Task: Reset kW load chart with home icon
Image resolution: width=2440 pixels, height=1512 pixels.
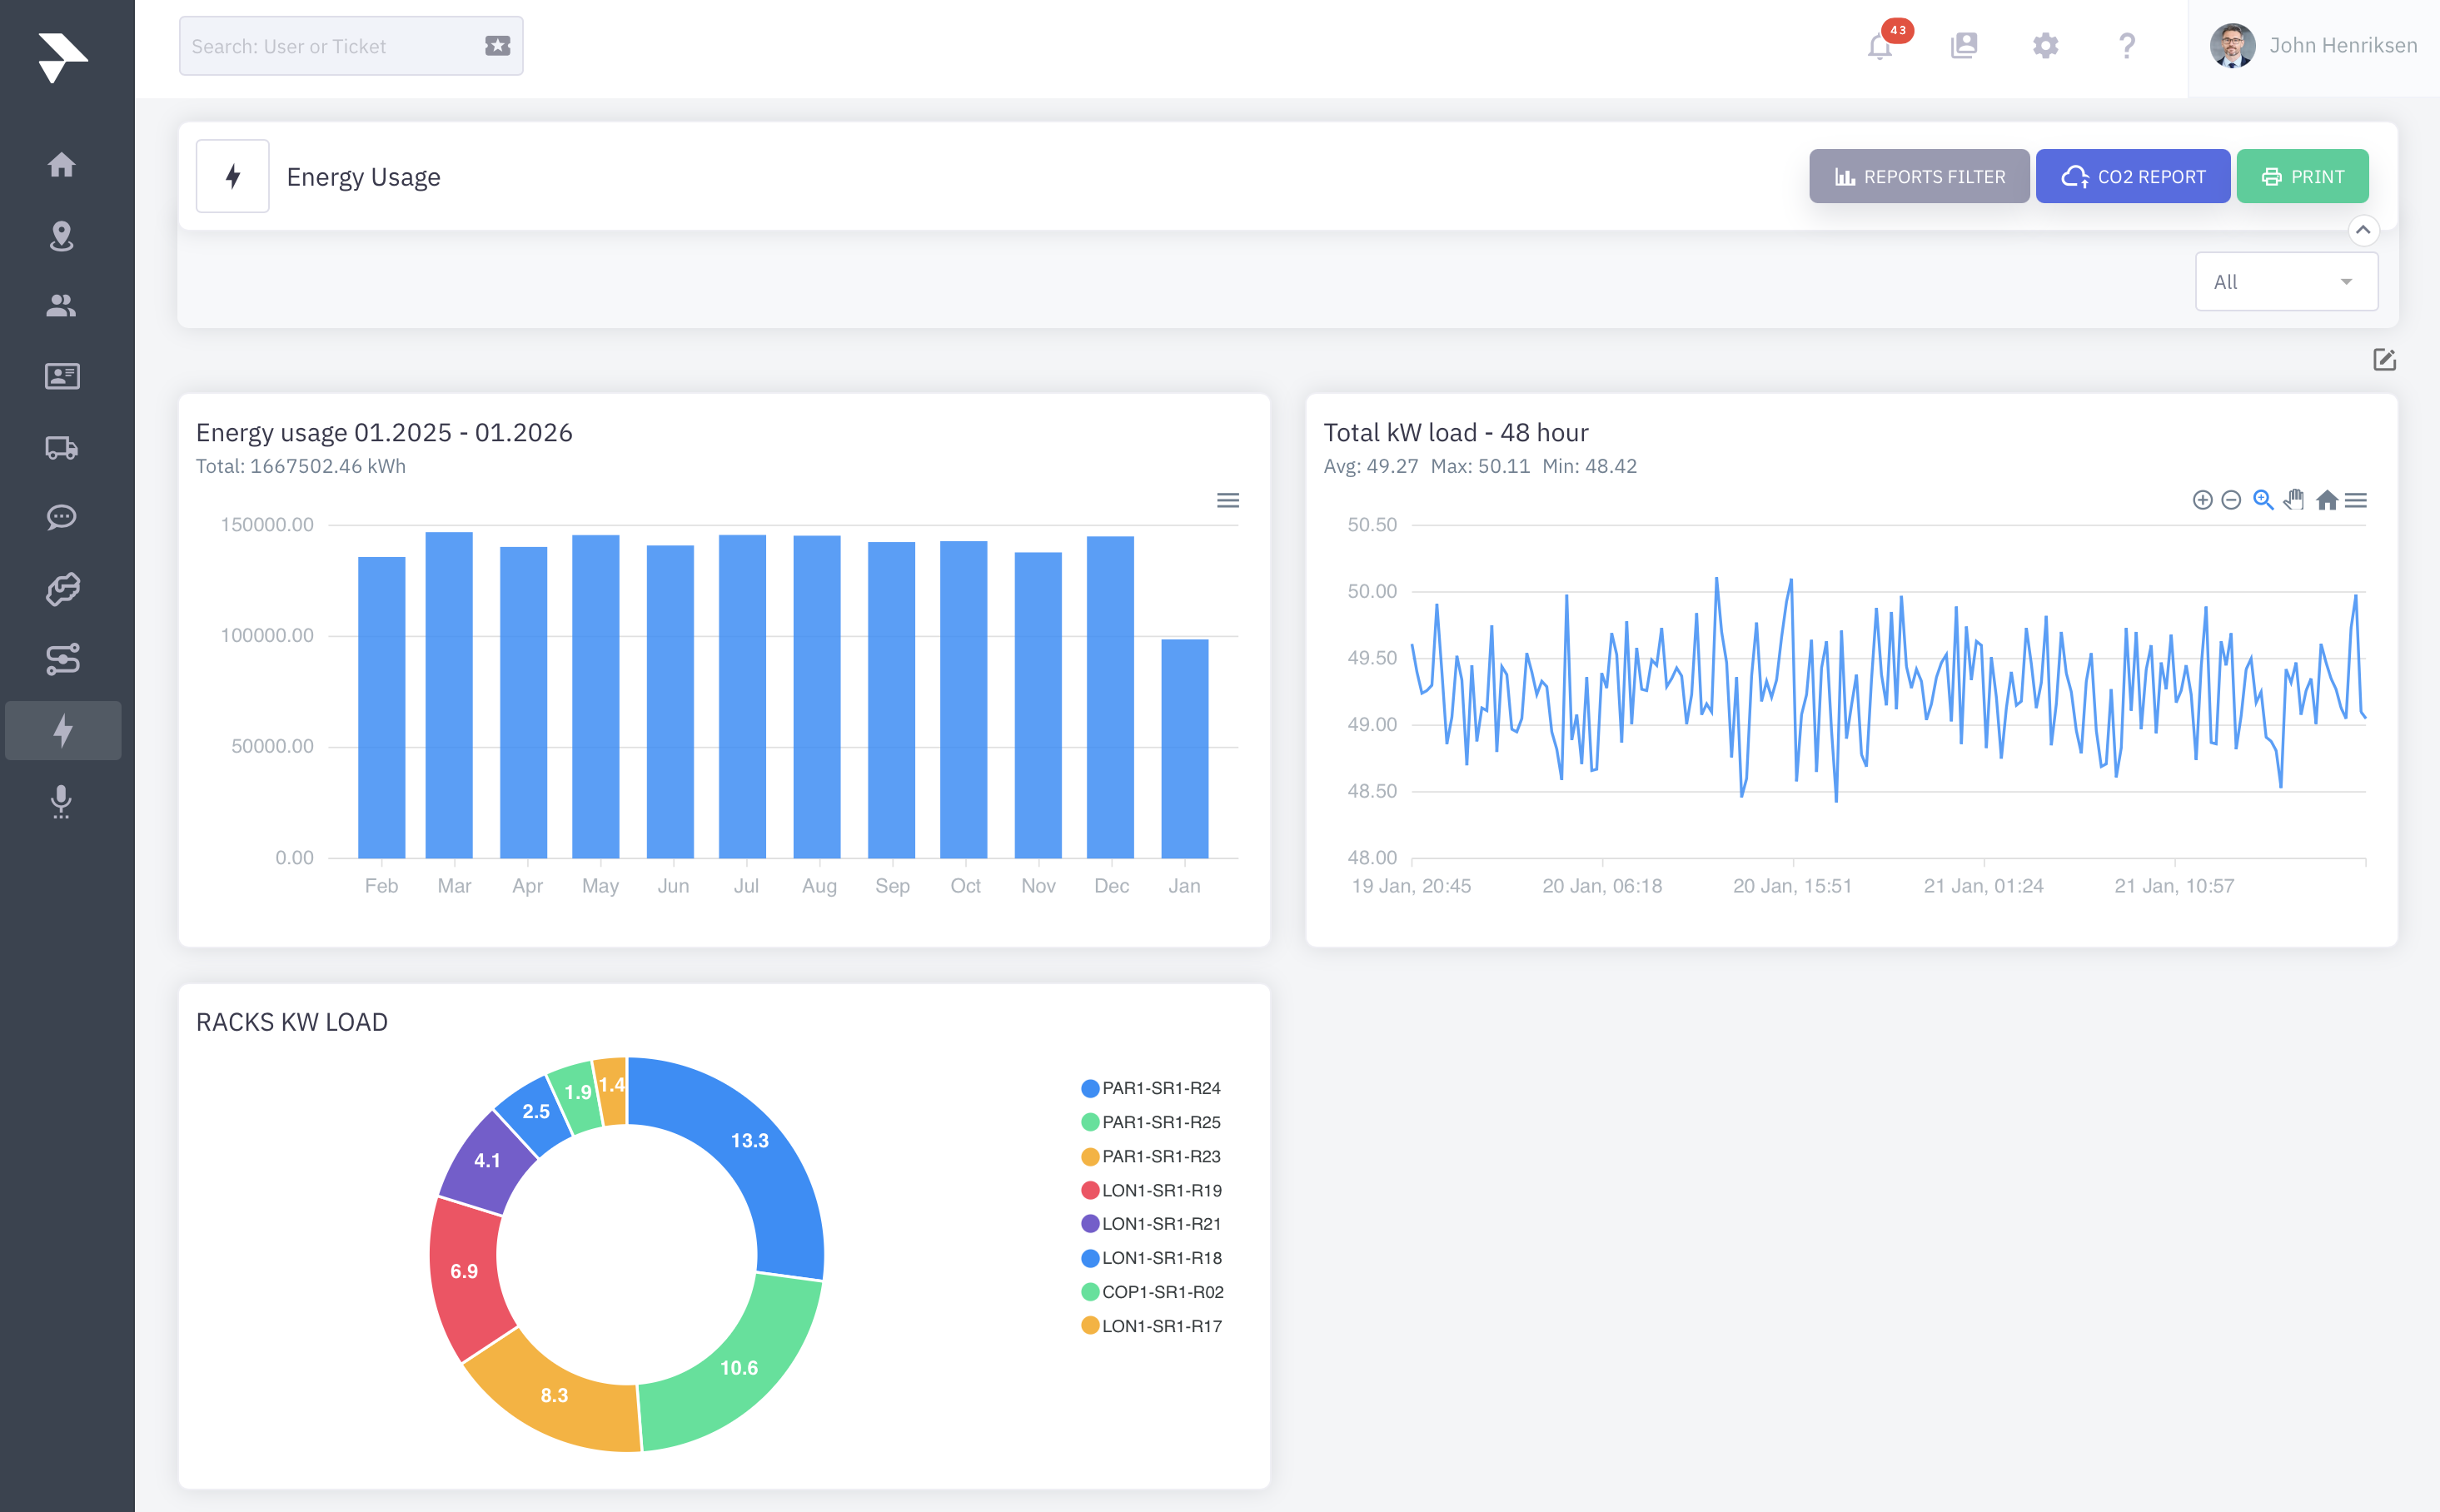Action: pyautogui.click(x=2327, y=500)
